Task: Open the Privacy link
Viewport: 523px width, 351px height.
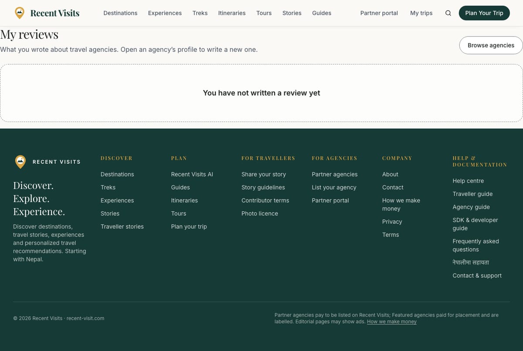Action: pyautogui.click(x=392, y=222)
